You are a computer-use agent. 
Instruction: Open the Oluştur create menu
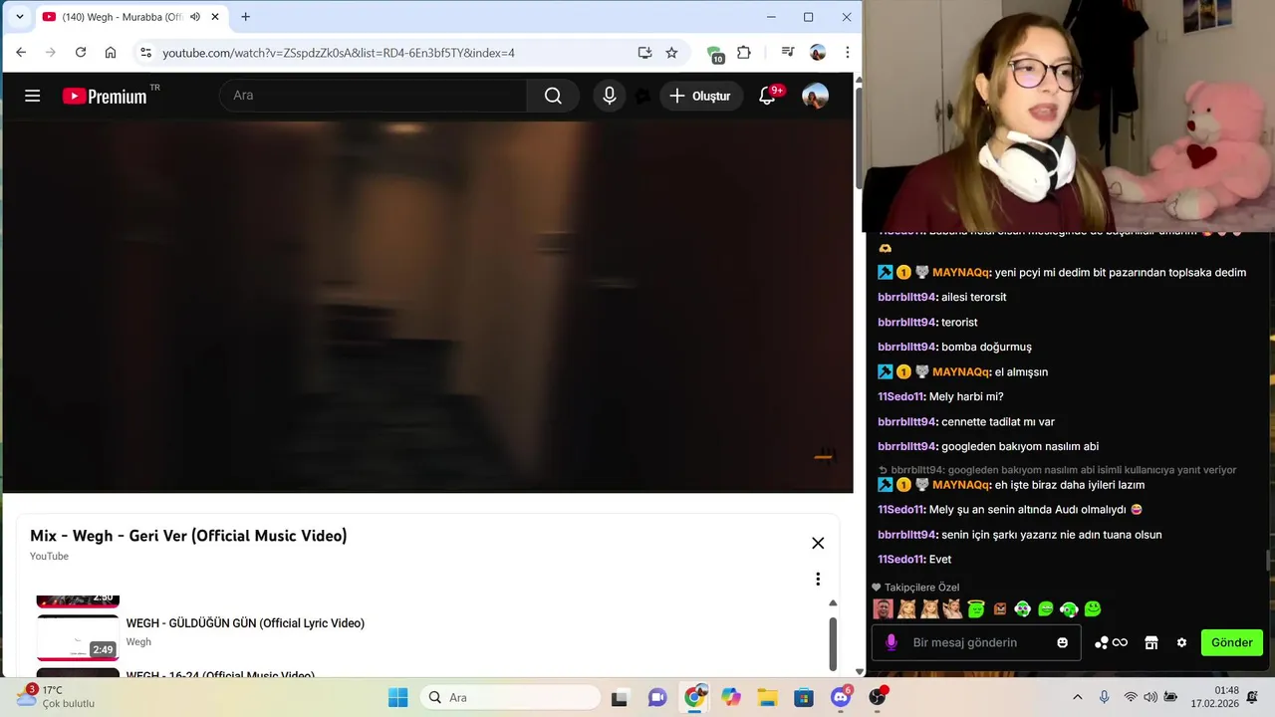coord(701,96)
